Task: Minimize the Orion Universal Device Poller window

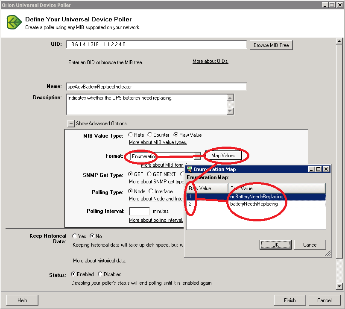Action: click(x=325, y=5)
